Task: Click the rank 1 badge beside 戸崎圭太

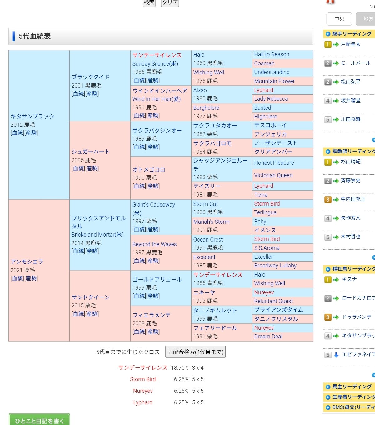Action: pos(328,44)
